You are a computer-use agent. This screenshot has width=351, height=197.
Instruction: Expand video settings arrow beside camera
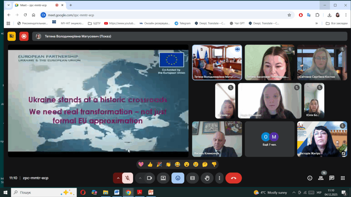(140, 178)
